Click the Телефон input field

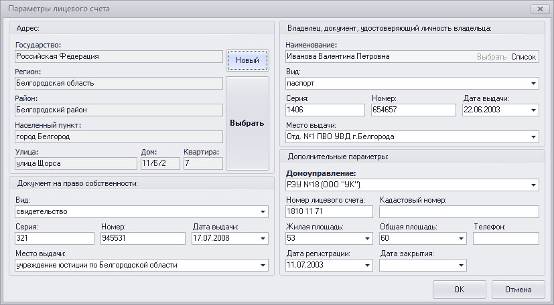[506, 239]
